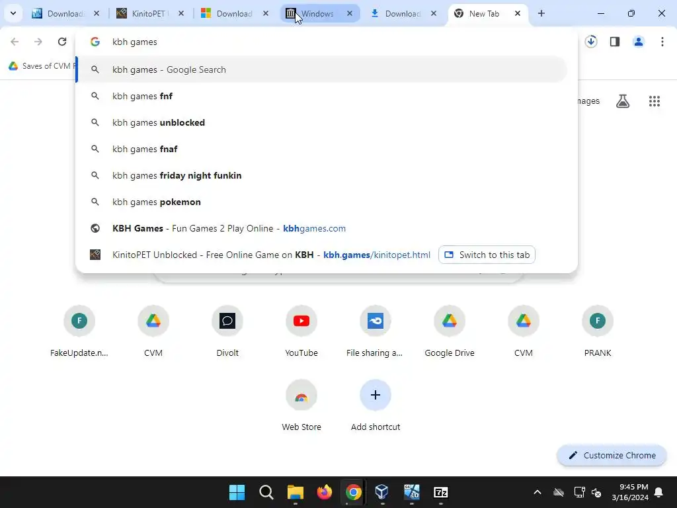This screenshot has height=508, width=677.
Task: Open 7-Zip from the taskbar
Action: click(440, 492)
